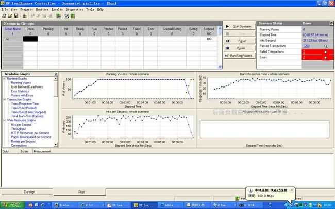Select Vusers with Errors graph
Viewport: 335px width, 209px height.
click(22, 95)
